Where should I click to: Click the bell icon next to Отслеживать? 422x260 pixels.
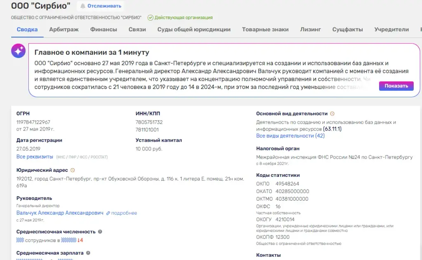pos(83,6)
